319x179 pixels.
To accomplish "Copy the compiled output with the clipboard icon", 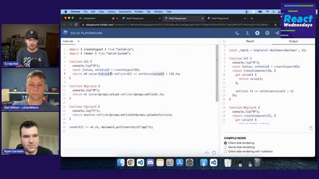I will click(311, 128).
